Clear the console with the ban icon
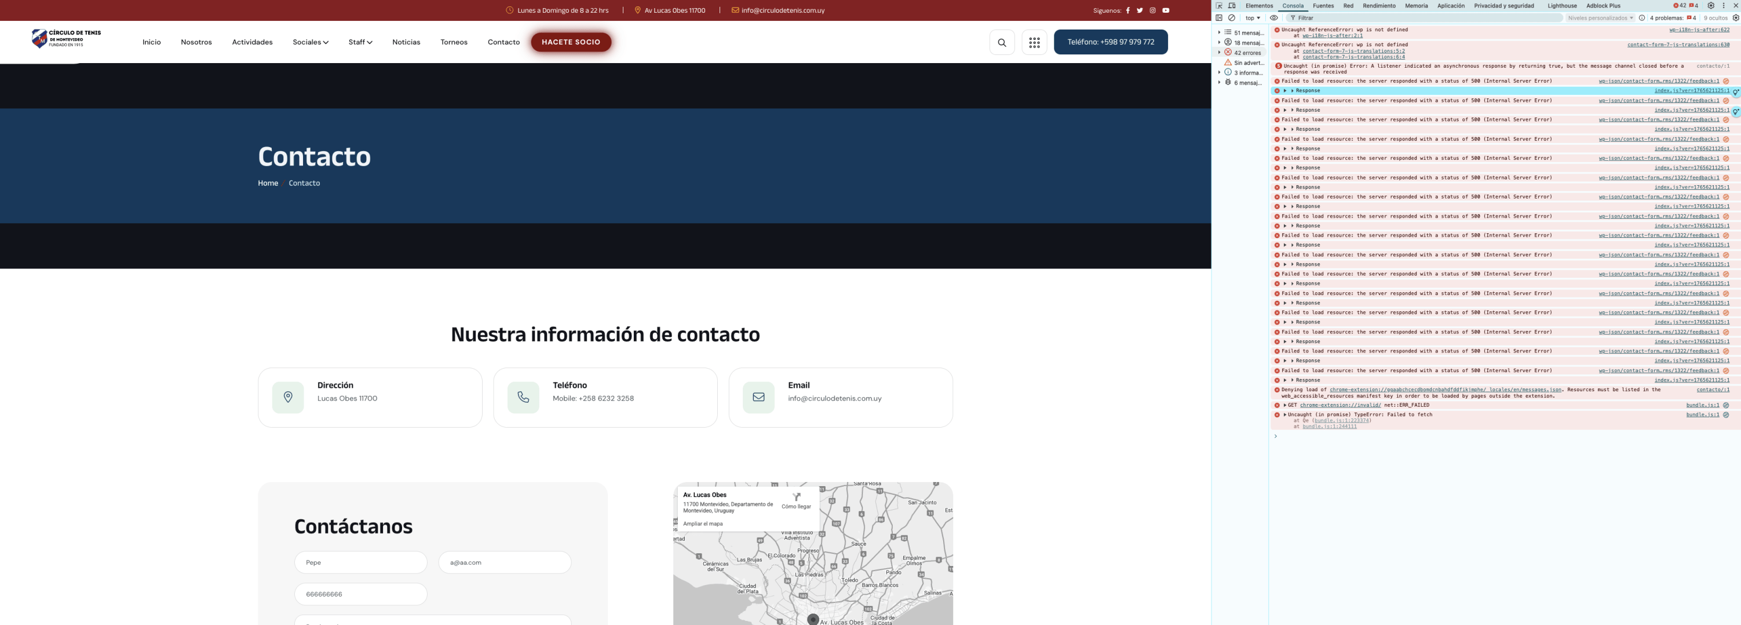1741x625 pixels. [1232, 18]
